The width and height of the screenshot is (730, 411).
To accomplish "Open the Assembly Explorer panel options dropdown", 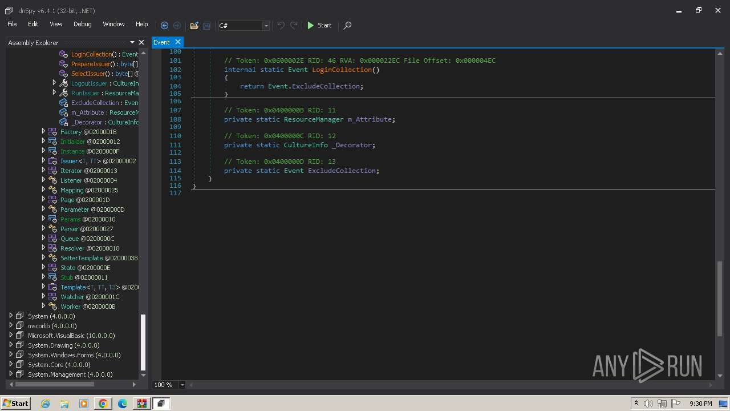I will (132, 42).
